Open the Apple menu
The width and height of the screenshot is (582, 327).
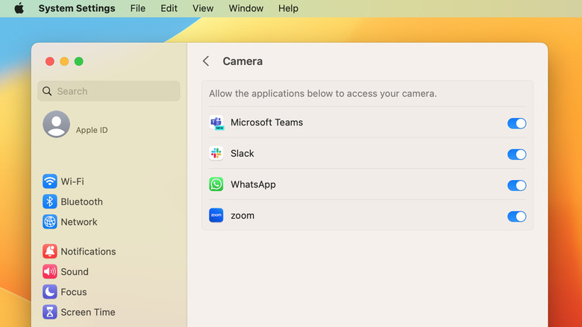pos(19,9)
